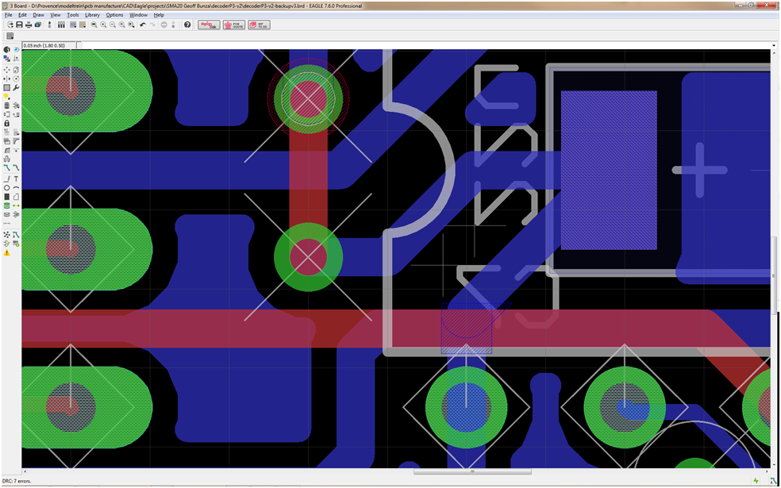
Task: Select the Group tool
Action: [x=7, y=87]
